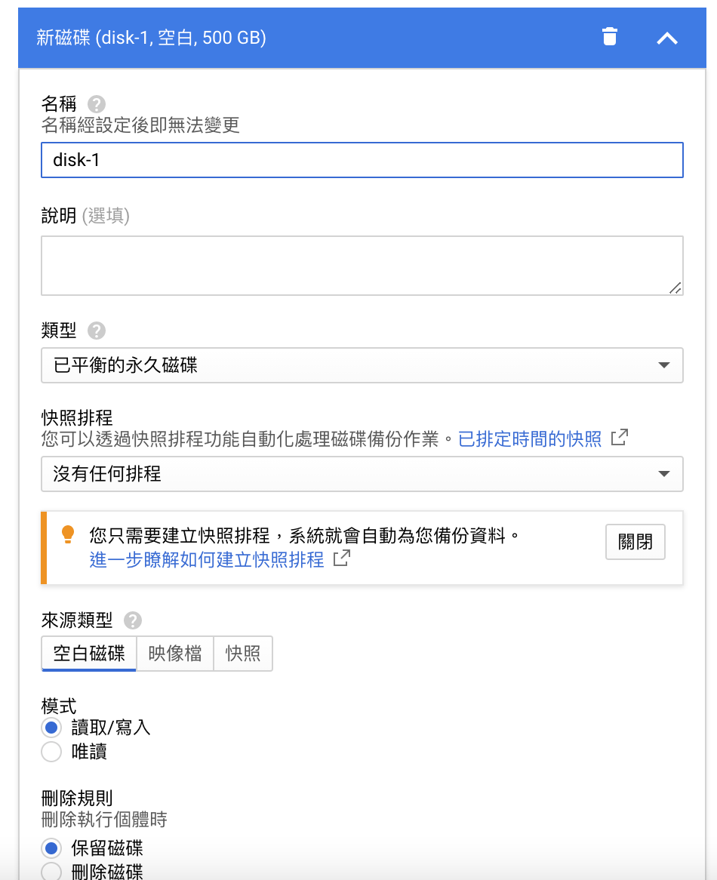
Task: Click the trash icon to delete disk-1
Action: [x=610, y=37]
